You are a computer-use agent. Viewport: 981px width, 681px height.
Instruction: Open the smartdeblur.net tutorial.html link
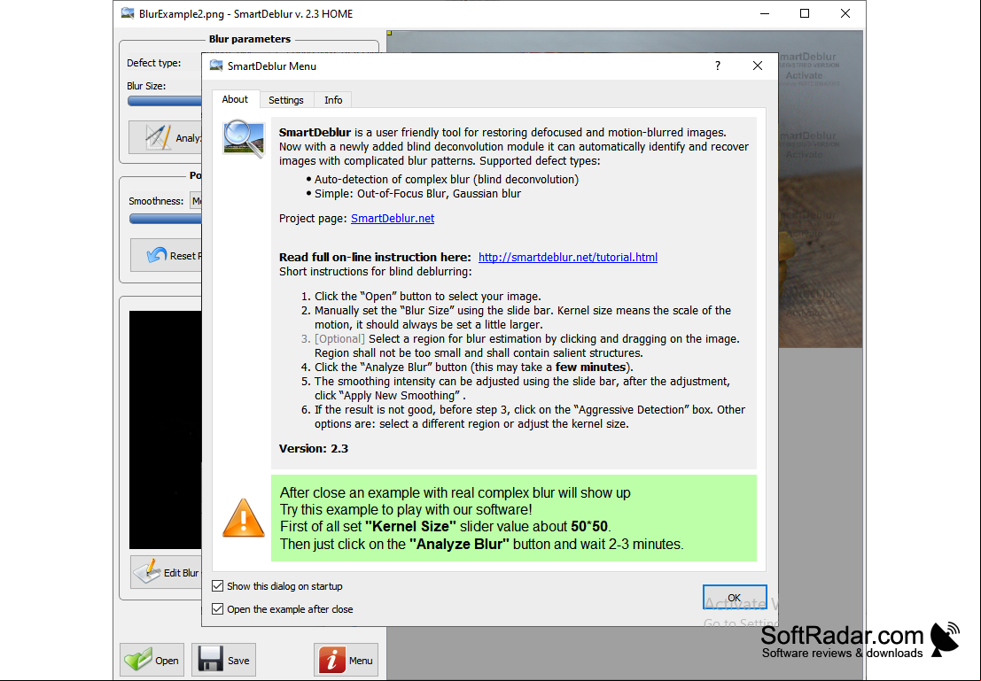coord(567,257)
